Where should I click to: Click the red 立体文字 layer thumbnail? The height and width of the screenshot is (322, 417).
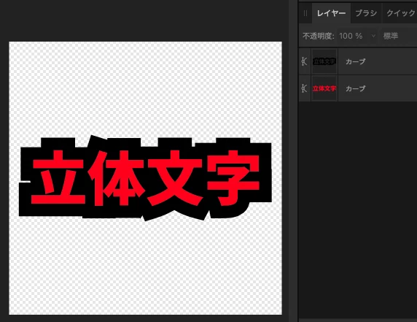324,88
